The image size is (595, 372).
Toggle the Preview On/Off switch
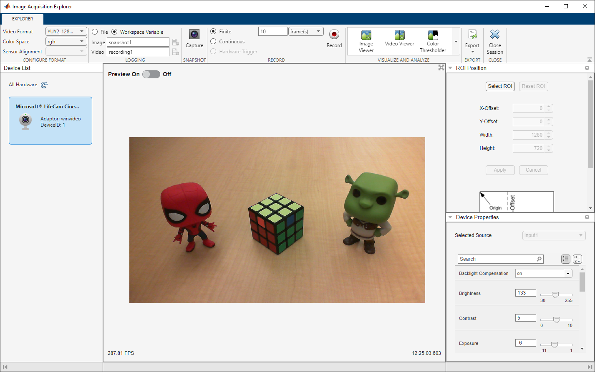tap(151, 74)
